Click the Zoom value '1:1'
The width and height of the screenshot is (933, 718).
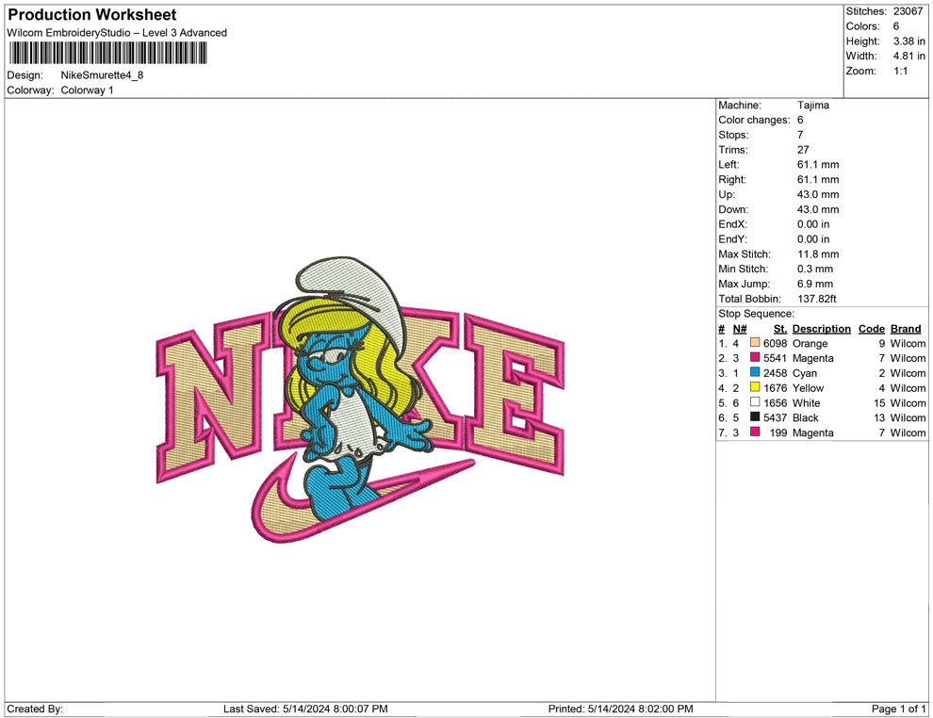(x=900, y=71)
